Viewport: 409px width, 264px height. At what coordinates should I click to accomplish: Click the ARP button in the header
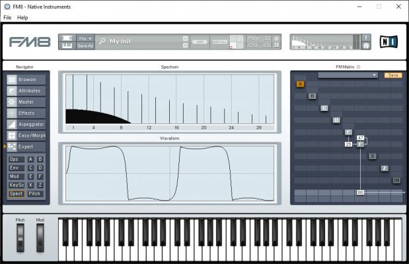tap(200, 42)
